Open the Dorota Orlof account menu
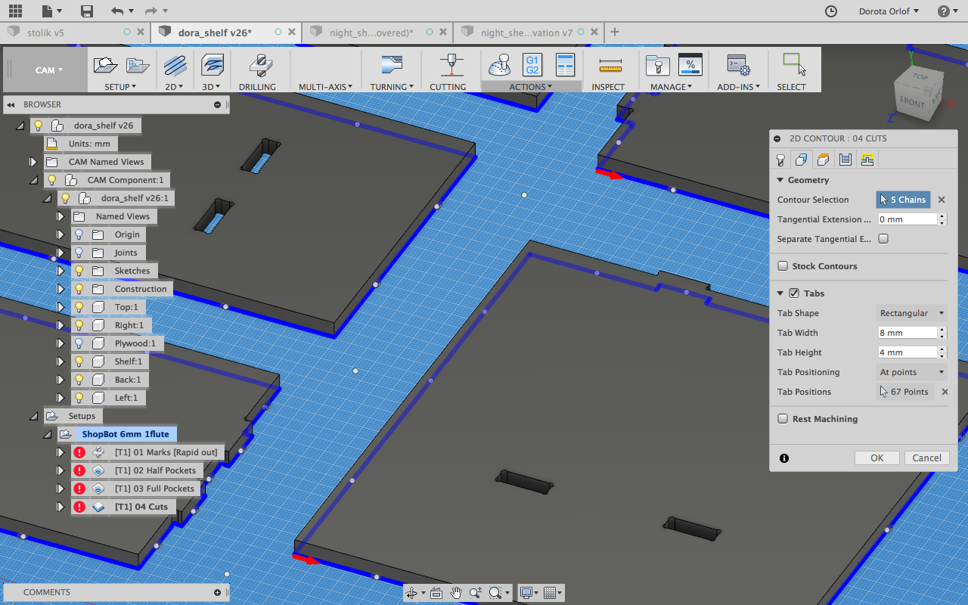Screen dimensions: 968x605 (x=889, y=11)
